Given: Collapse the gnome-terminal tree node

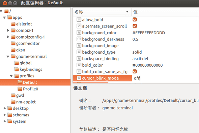Looking at the screenshot, I should (8, 57).
